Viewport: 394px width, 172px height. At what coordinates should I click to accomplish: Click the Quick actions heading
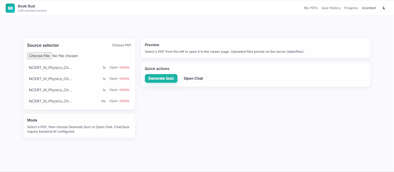click(157, 69)
